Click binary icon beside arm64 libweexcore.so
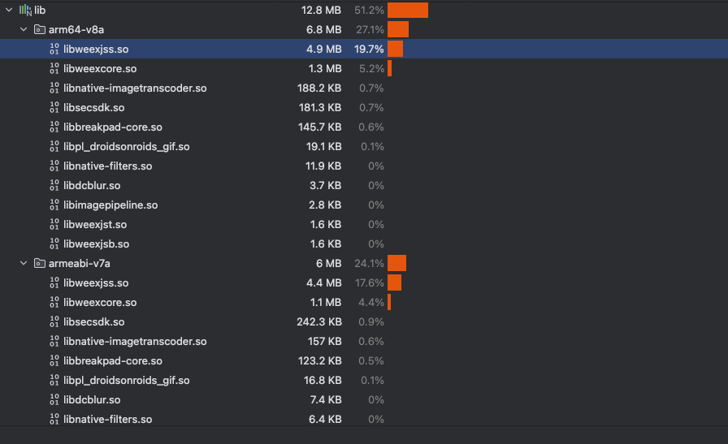 click(54, 69)
